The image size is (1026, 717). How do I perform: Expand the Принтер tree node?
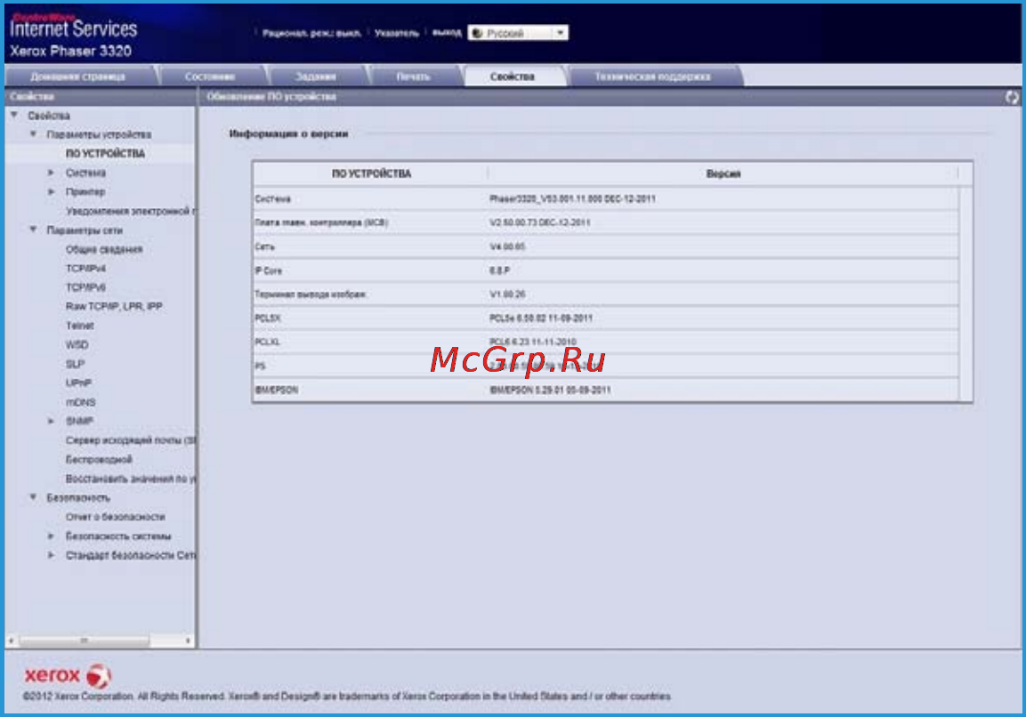click(51, 191)
